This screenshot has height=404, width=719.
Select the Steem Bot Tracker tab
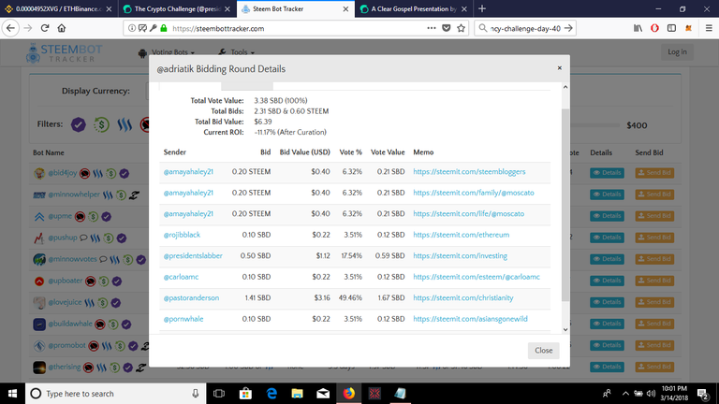click(x=296, y=8)
